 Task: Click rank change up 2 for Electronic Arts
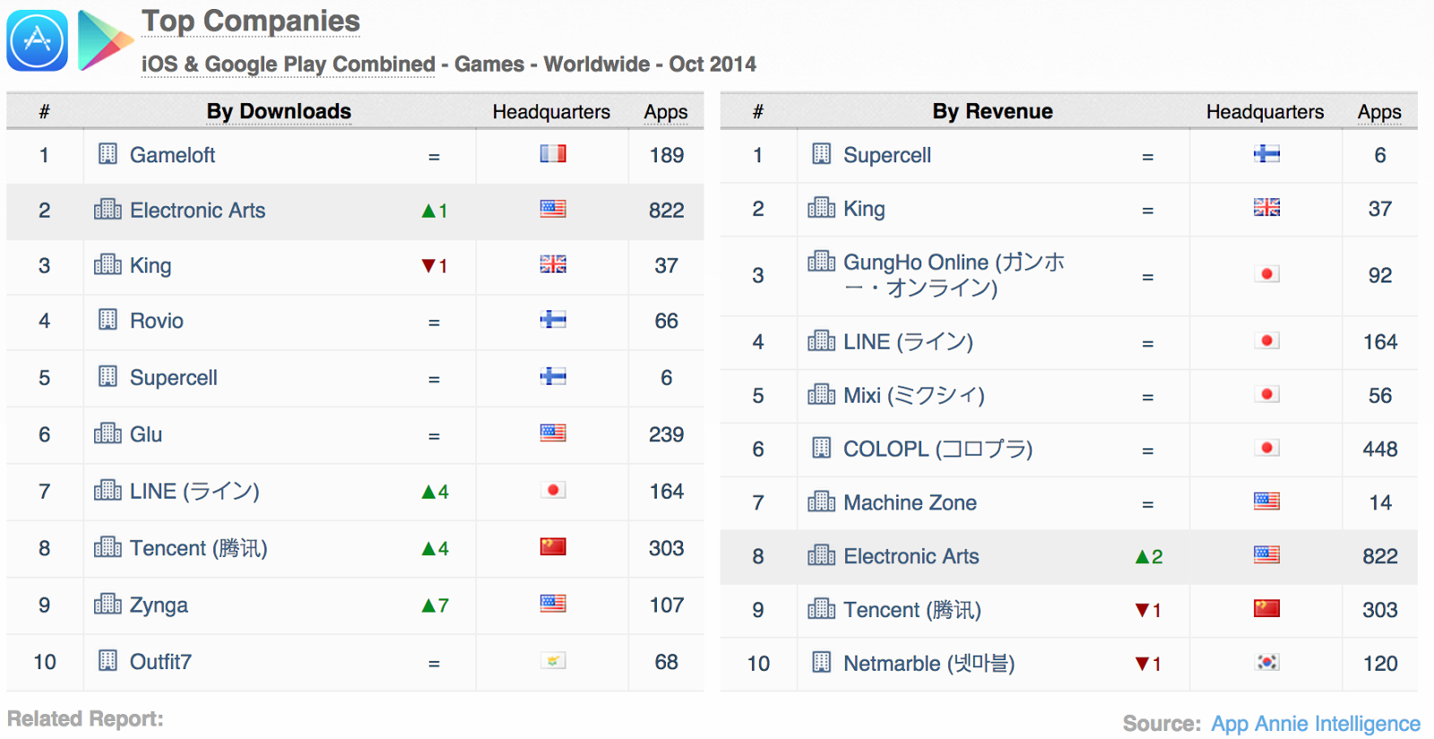[1149, 557]
